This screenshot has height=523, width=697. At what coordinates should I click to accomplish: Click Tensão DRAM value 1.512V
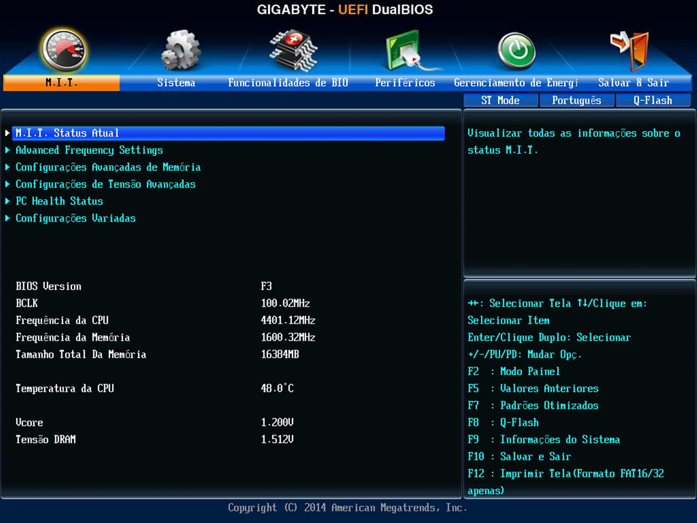pyautogui.click(x=277, y=440)
